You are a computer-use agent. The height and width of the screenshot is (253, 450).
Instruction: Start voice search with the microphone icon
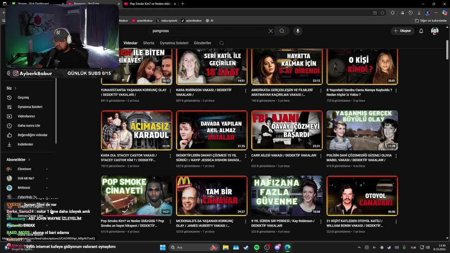298,31
